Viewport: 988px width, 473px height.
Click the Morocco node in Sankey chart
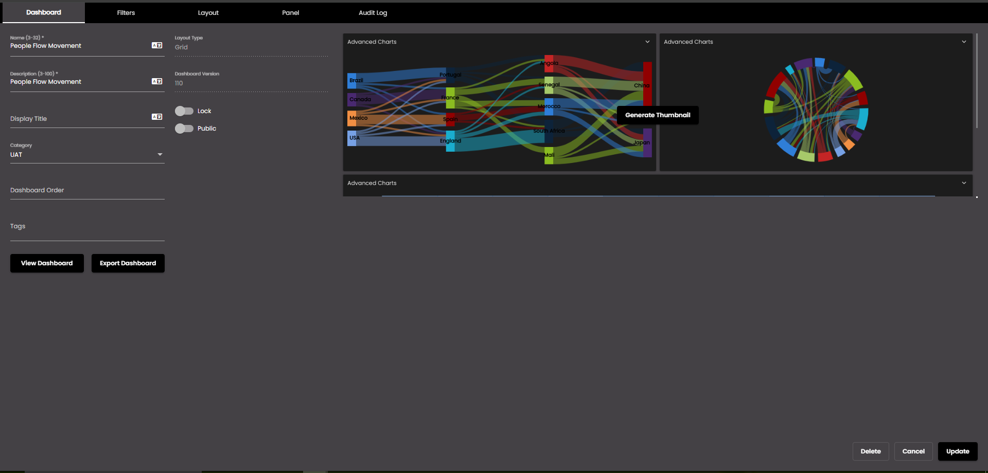(549, 106)
